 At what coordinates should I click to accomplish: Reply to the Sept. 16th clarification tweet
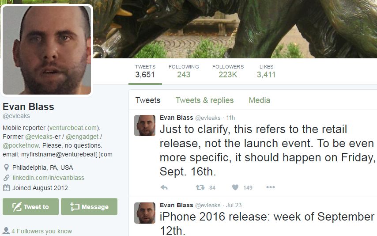pyautogui.click(x=164, y=187)
